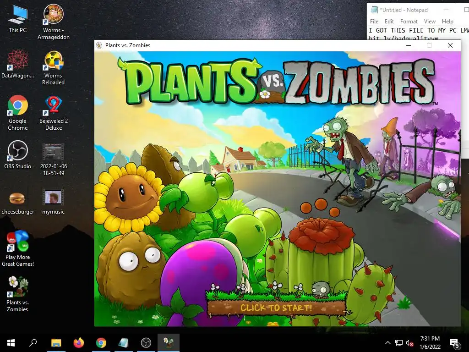
Task: Select Play More Great Games! shortcut
Action: pyautogui.click(x=18, y=249)
